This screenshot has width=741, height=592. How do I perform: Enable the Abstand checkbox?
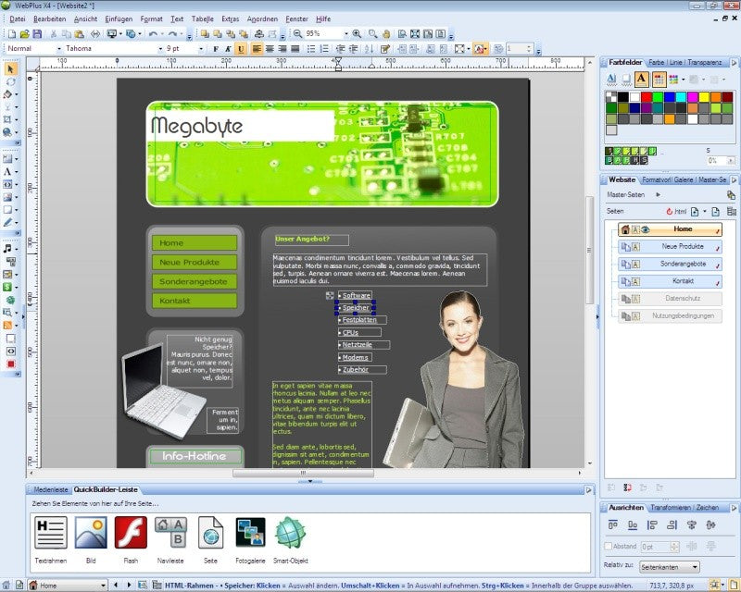coord(609,546)
